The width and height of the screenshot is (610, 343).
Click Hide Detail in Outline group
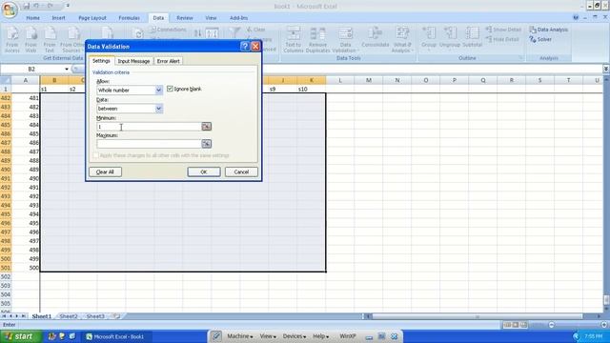click(502, 39)
